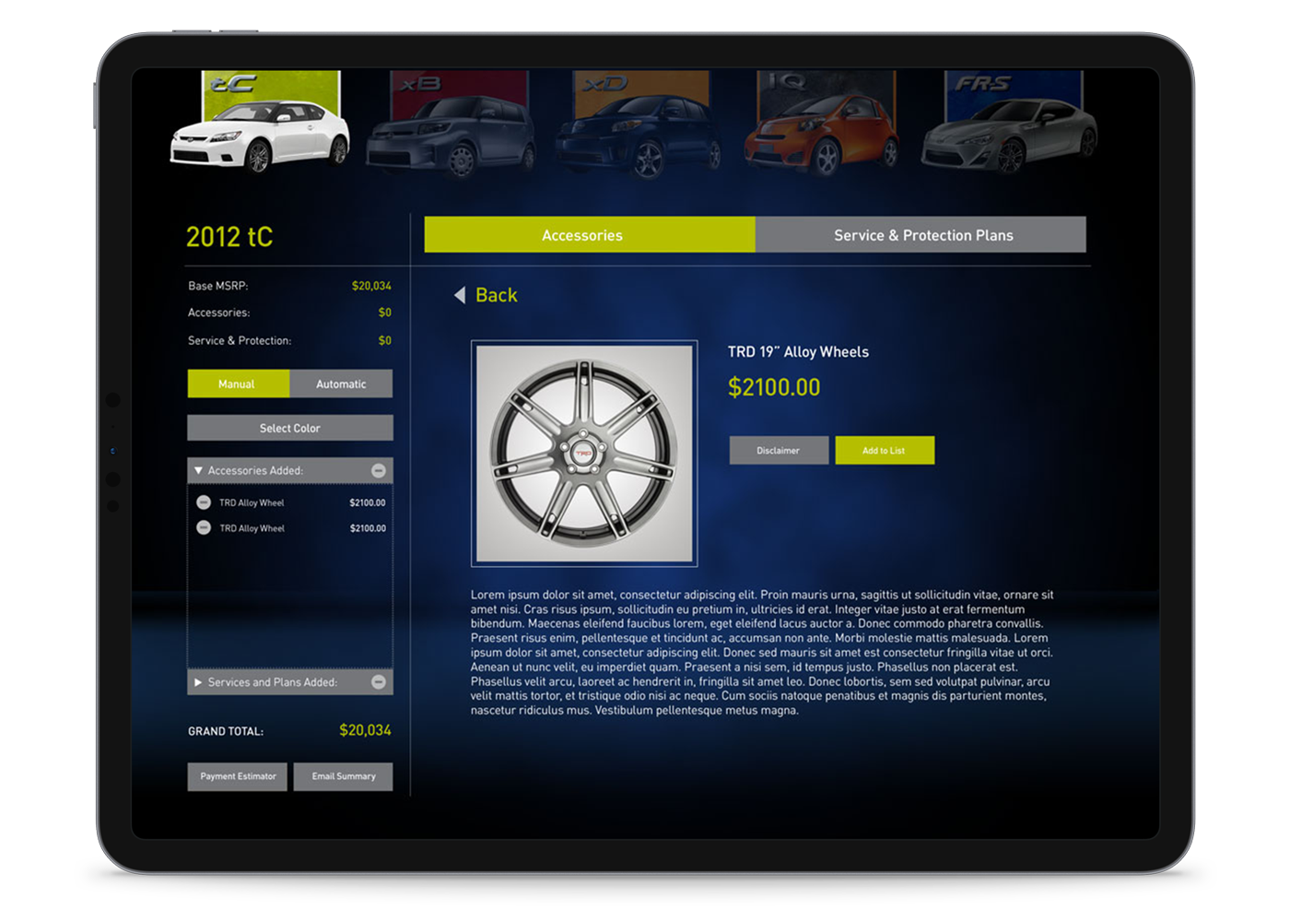This screenshot has height=921, width=1290.
Task: Select the iQ car model thumbnail
Action: [x=822, y=124]
